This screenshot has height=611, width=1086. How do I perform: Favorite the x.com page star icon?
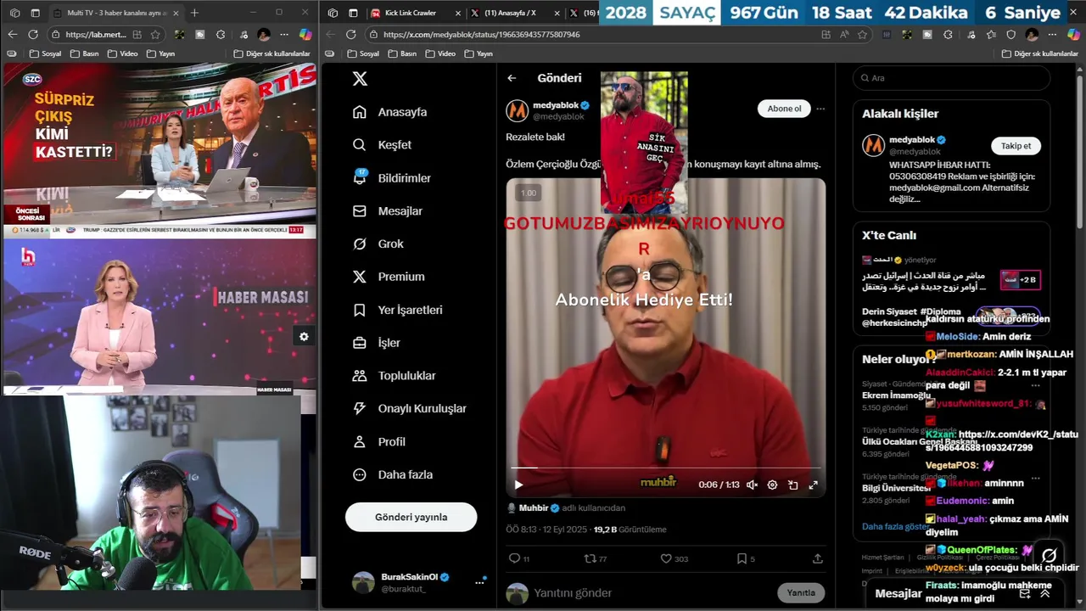tap(862, 35)
